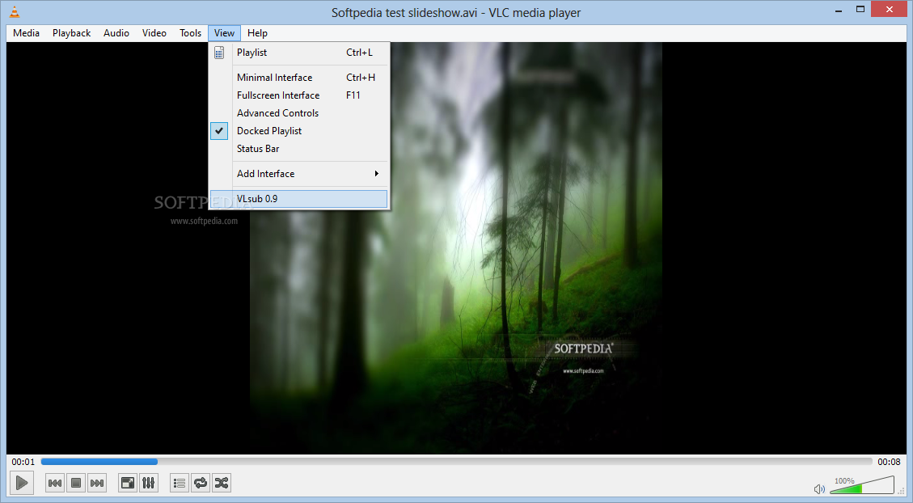Launch VLsub 0.9 extension
Screen dimensions: 913x503
[x=298, y=198]
